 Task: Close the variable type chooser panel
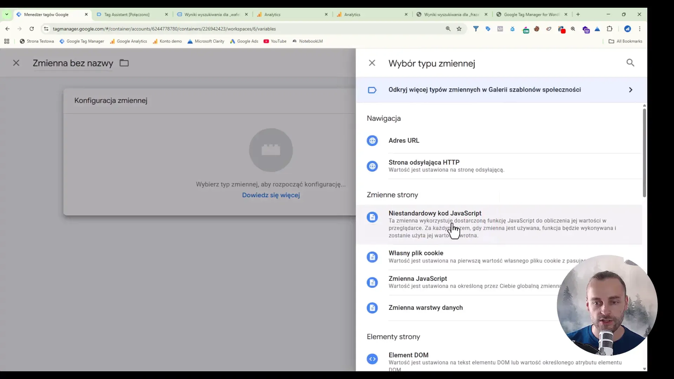point(372,63)
